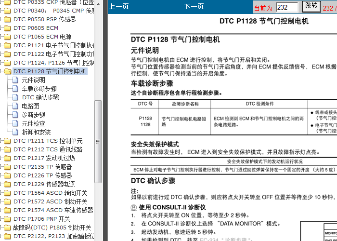Click folder icon for DTC P1121 电子节气门控制执行
Viewport: 337px width, 241px height.
click(x=7, y=45)
